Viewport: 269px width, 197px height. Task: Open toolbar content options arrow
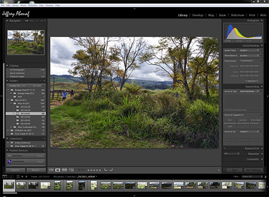point(219,170)
